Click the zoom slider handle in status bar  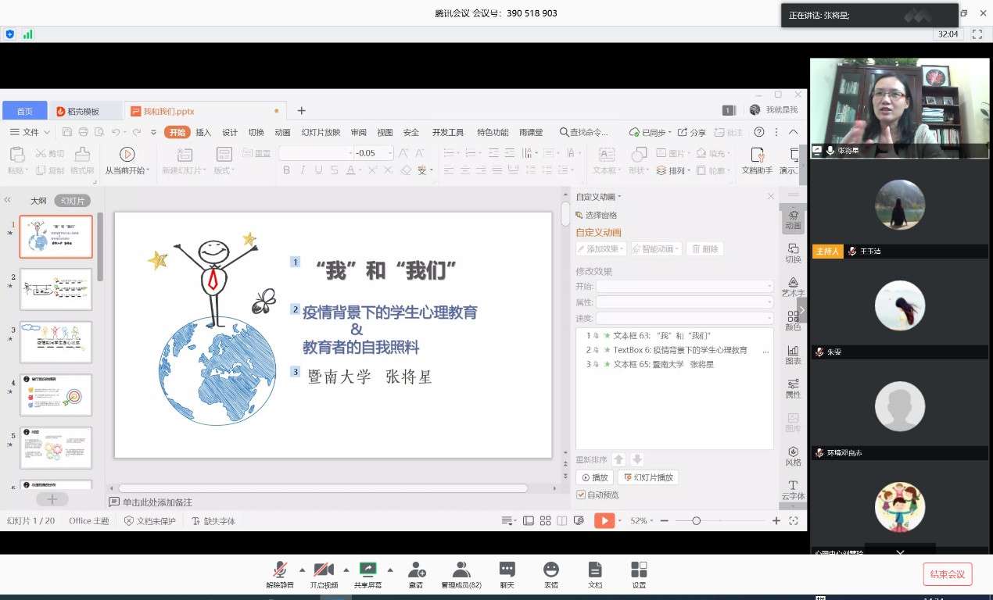coord(696,521)
